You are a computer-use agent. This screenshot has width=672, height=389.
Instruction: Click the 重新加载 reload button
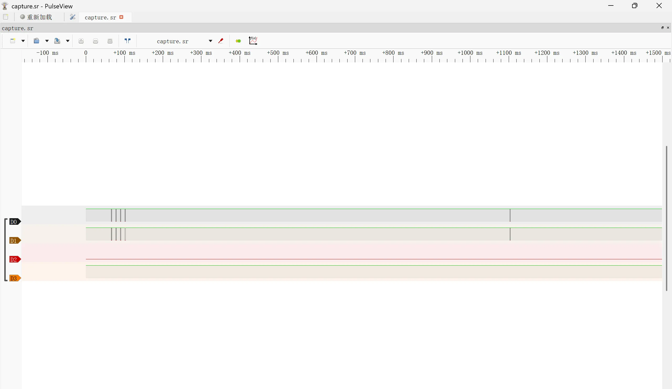coord(36,17)
